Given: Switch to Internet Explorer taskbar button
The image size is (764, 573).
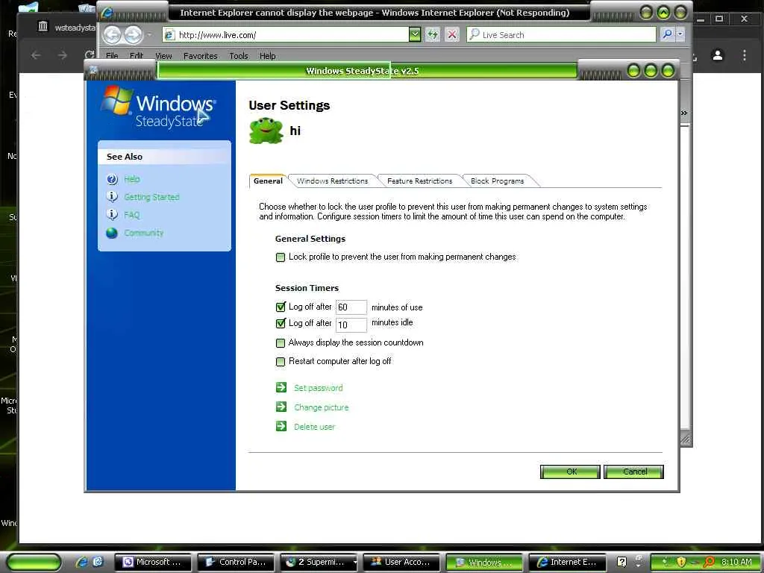Looking at the screenshot, I should (567, 563).
